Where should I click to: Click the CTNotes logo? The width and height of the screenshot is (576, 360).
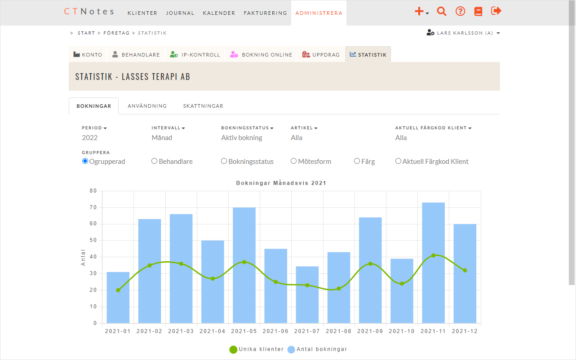click(89, 12)
